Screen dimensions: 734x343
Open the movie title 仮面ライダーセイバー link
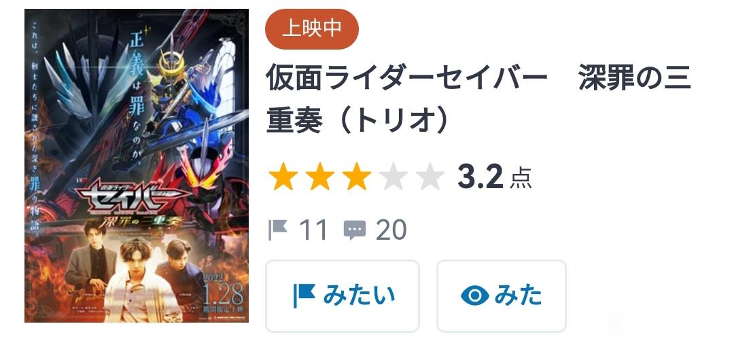(406, 79)
